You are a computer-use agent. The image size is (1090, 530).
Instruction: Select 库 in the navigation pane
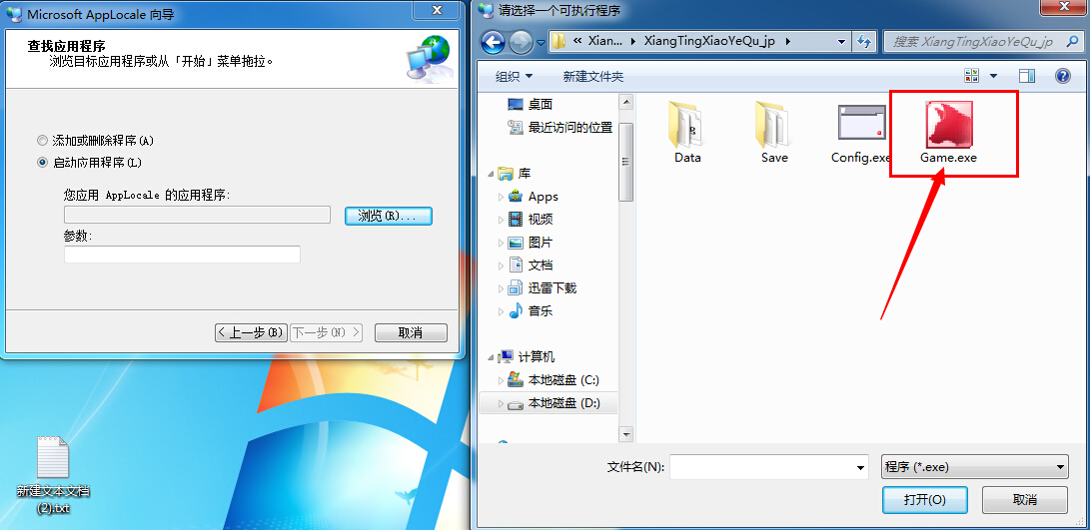pyautogui.click(x=524, y=174)
